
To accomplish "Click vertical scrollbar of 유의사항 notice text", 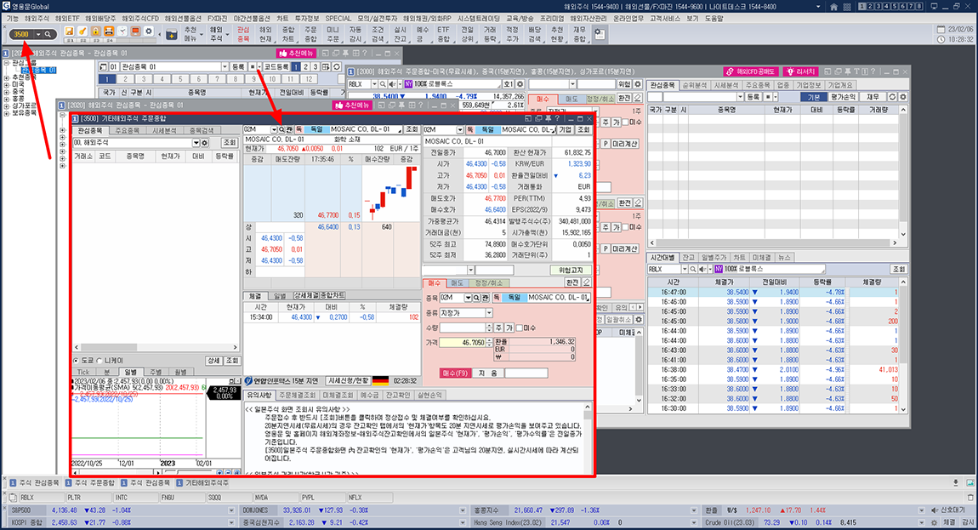I will point(588,437).
